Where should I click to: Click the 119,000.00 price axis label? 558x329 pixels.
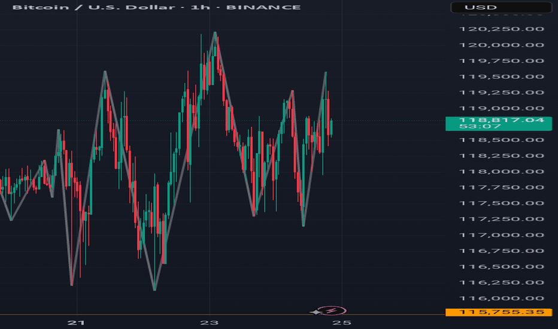pyautogui.click(x=502, y=108)
